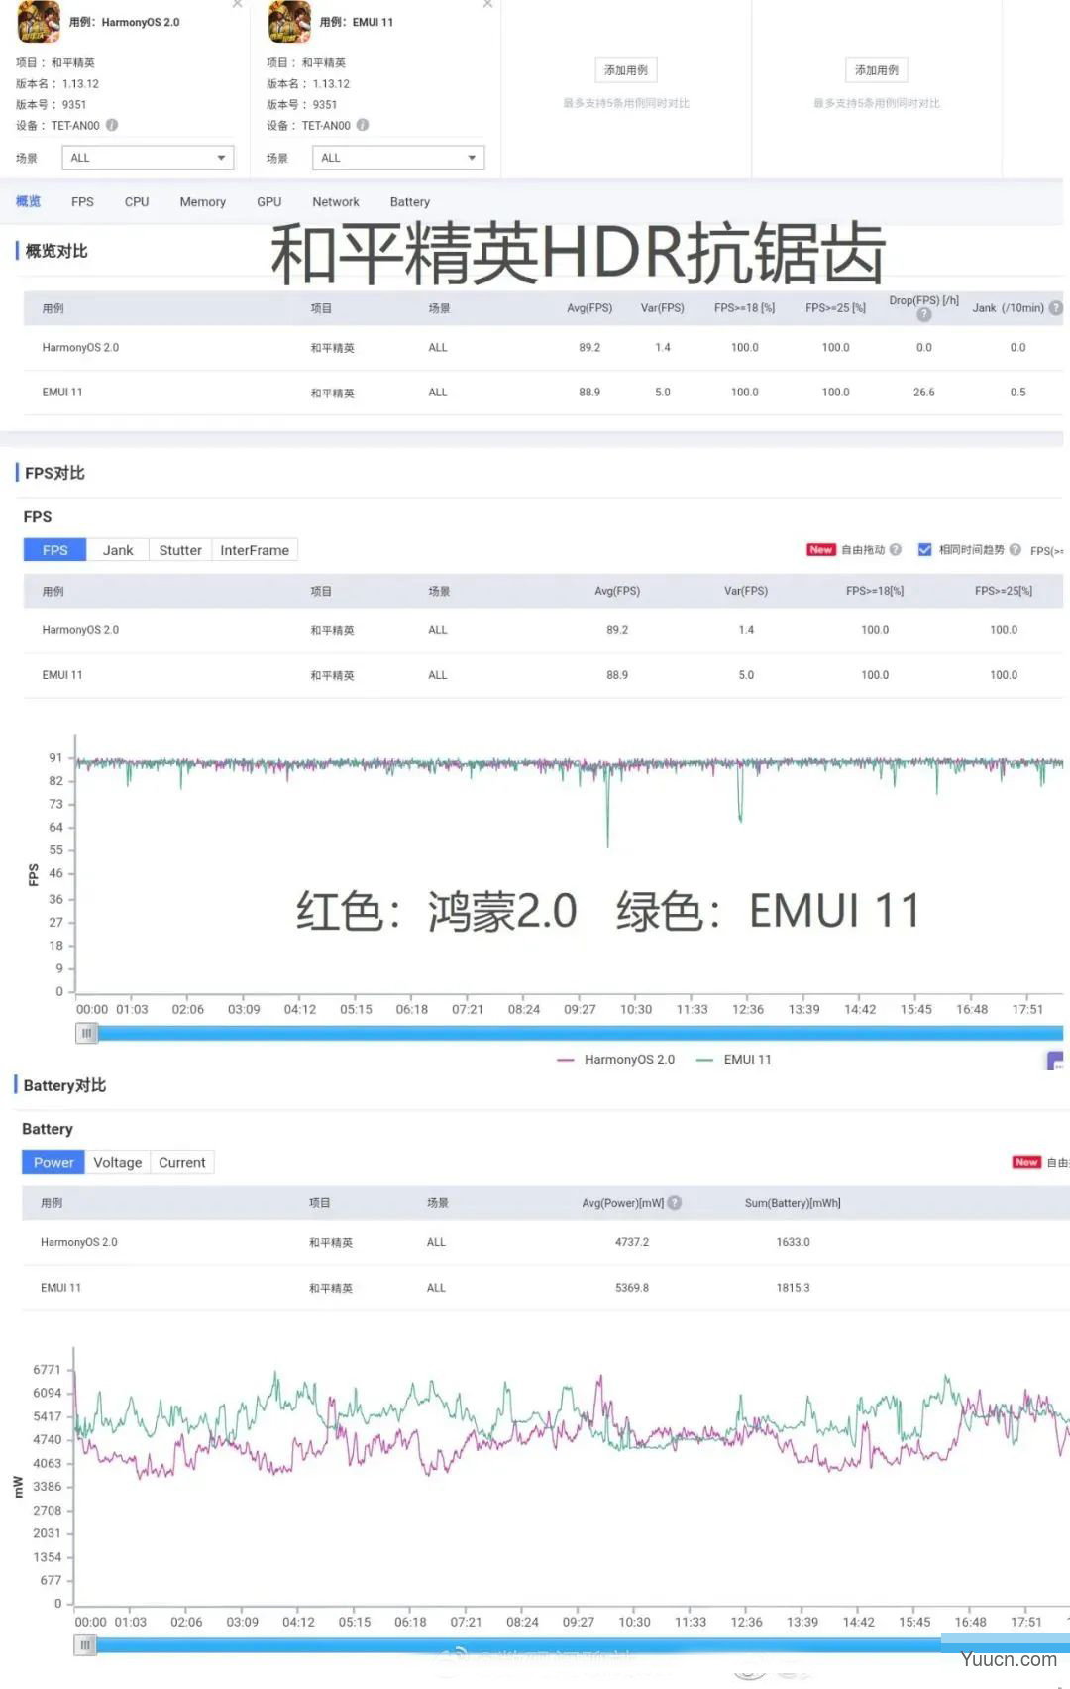Select the Voltage sub-tab
Screen dimensions: 1070x1689
(x=118, y=1162)
